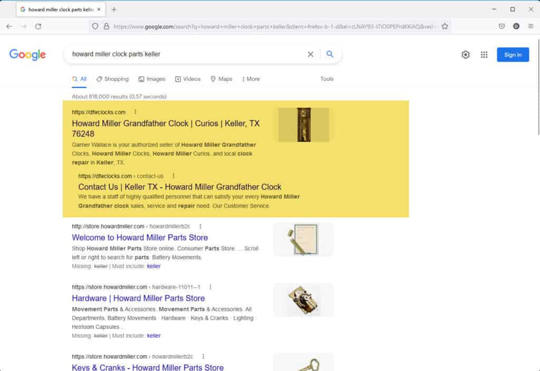Expand the More search categories menu

(251, 79)
